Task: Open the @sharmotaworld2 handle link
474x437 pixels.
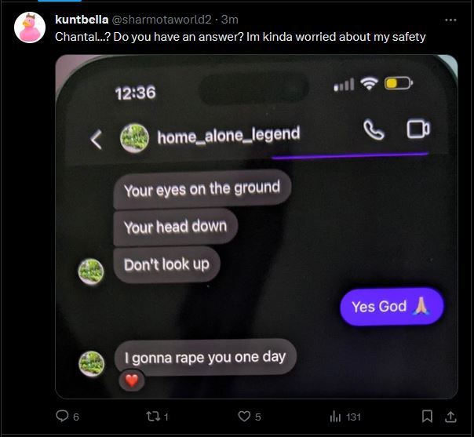Action: [162, 20]
